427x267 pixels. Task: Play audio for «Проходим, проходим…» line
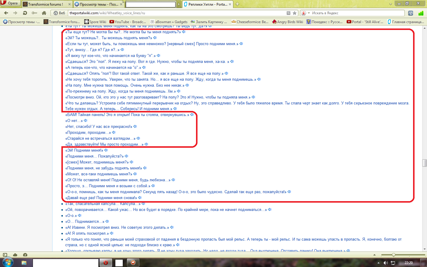pos(114,132)
